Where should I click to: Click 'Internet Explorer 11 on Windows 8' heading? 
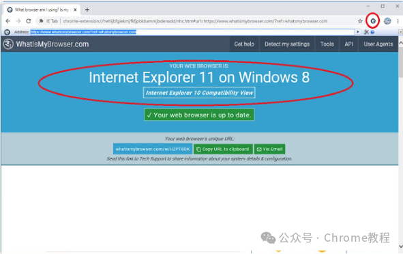coord(199,77)
